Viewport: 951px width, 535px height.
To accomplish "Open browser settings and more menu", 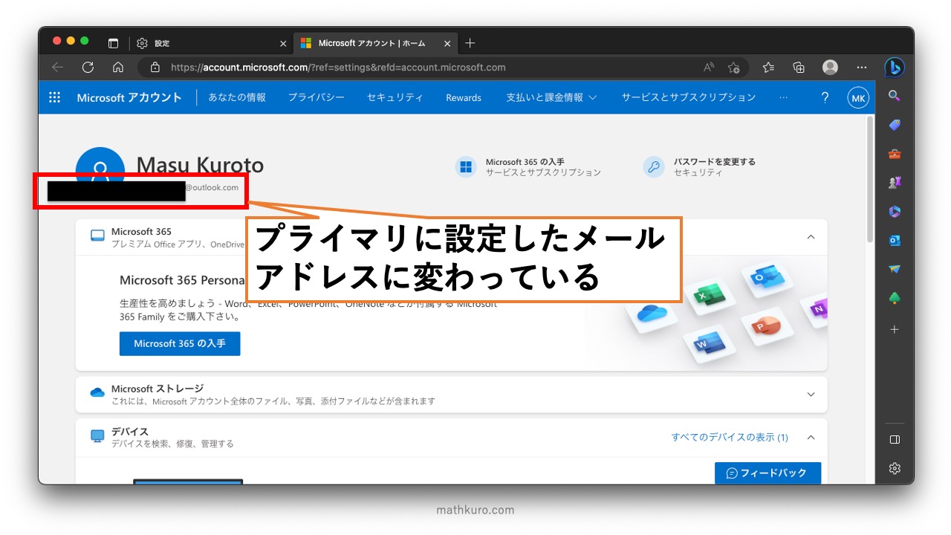I will coord(861,67).
